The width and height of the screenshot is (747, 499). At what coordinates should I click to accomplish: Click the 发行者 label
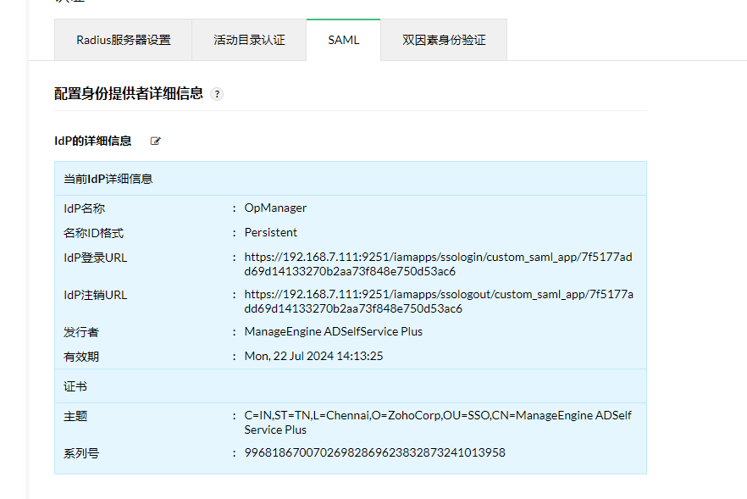[x=81, y=332]
